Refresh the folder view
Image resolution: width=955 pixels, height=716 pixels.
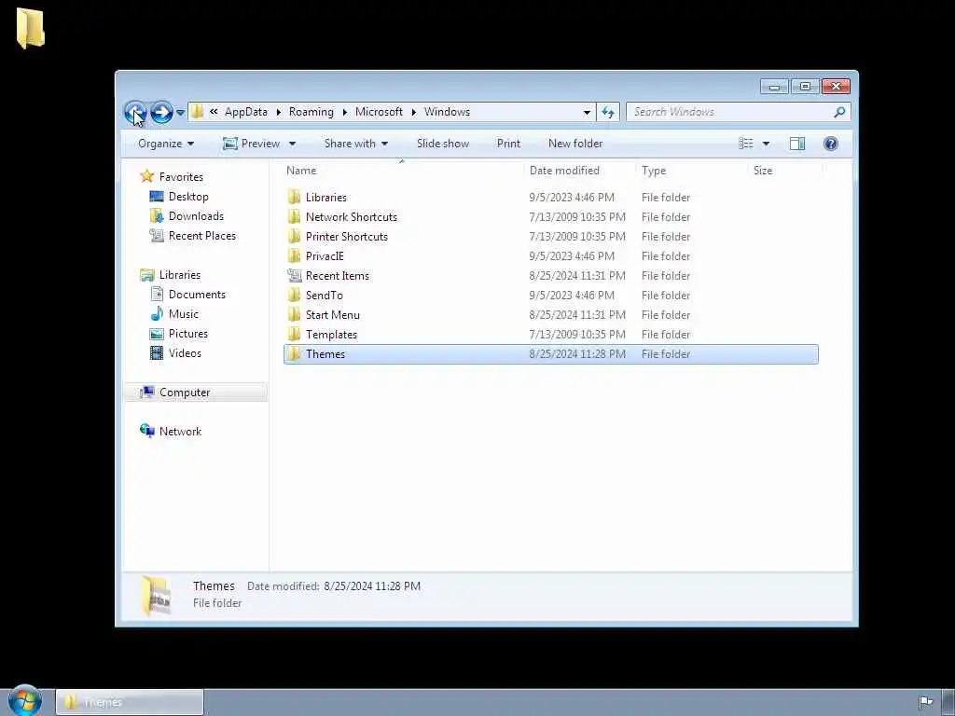608,112
